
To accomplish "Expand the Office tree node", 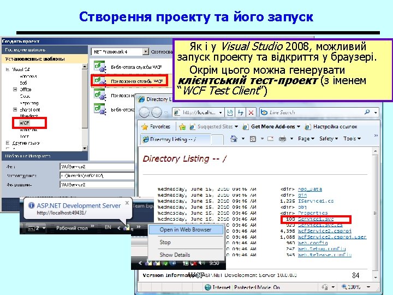I will point(15,89).
